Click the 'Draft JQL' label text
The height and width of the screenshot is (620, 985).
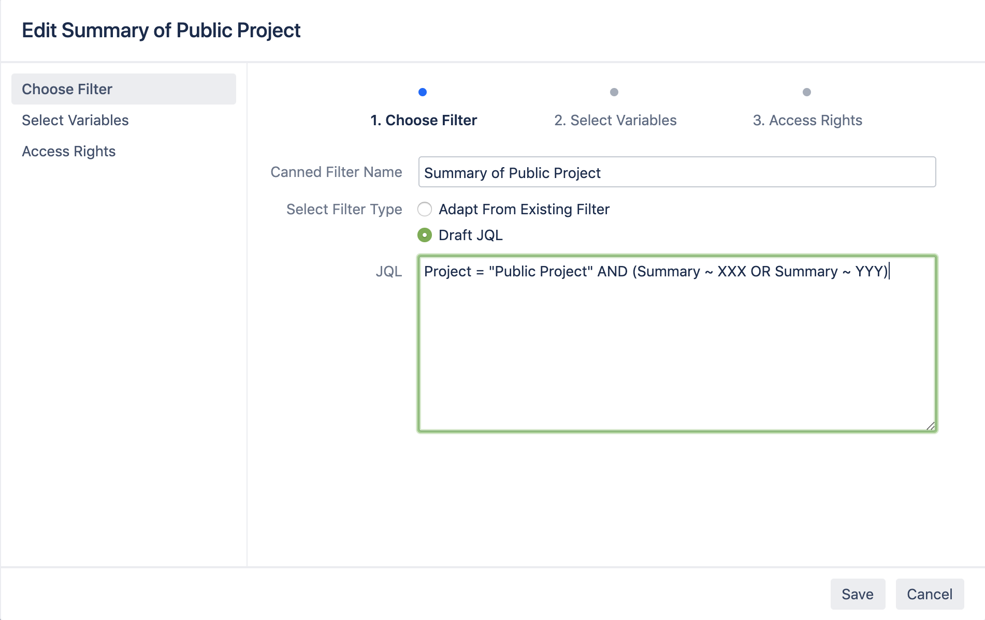470,235
